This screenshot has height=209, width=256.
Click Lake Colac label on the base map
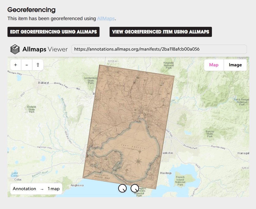(15, 174)
